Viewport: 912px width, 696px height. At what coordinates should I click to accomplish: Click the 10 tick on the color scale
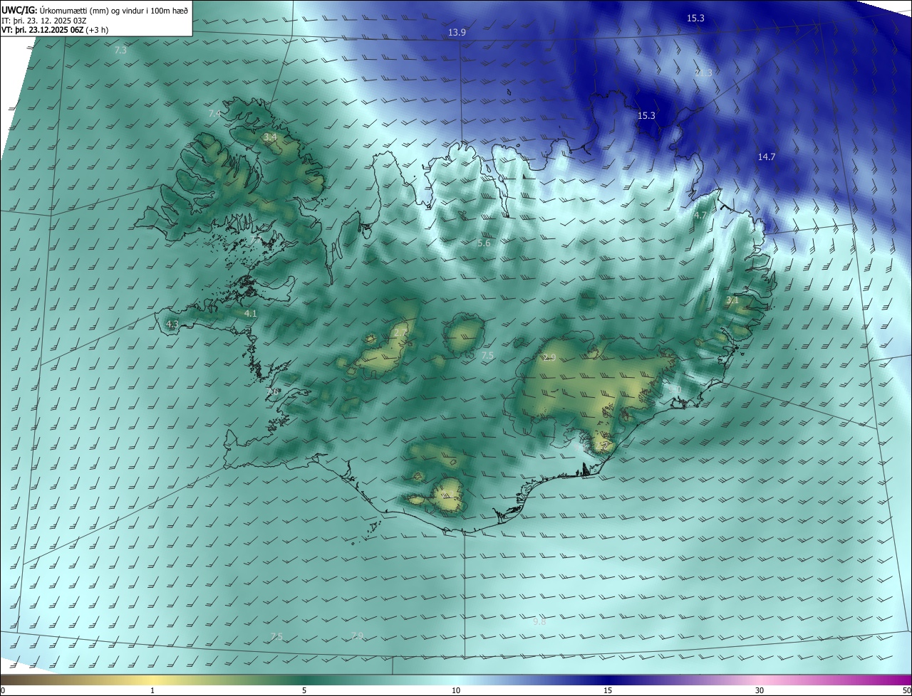click(456, 690)
